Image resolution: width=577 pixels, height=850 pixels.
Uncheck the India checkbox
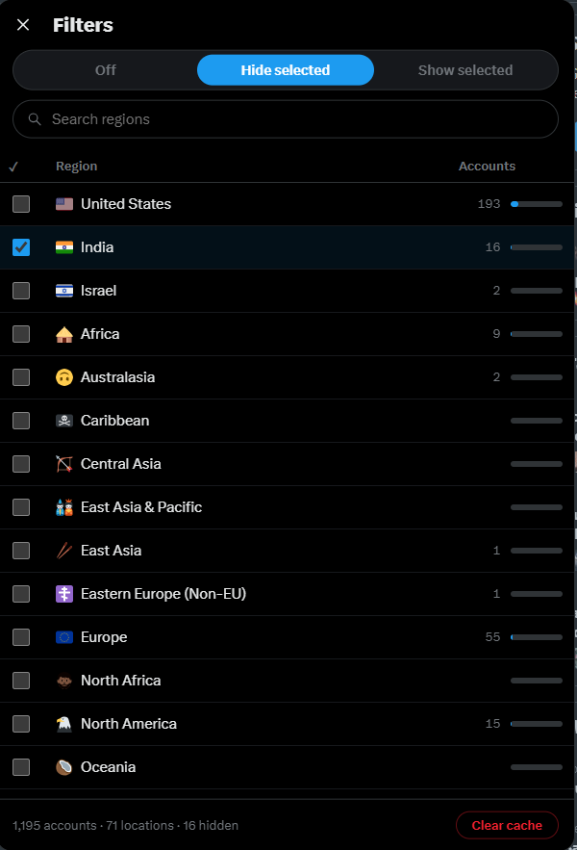(21, 247)
